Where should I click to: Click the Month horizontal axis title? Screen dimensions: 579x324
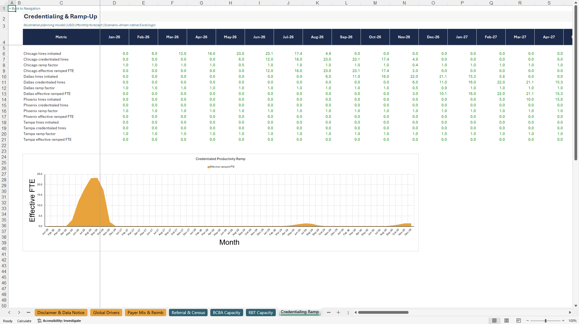point(229,242)
